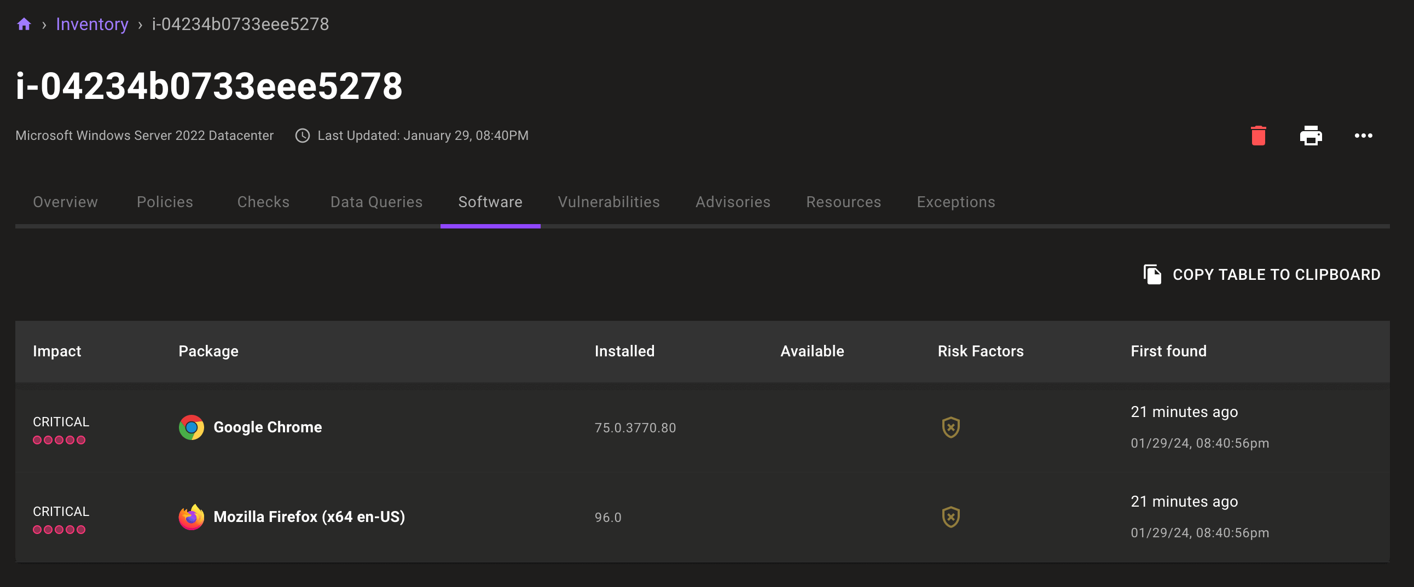Navigate to Inventory via the breadcrumb link

92,24
